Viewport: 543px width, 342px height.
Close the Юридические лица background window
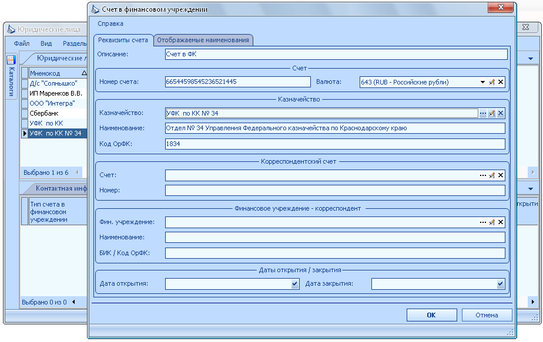coord(526,28)
